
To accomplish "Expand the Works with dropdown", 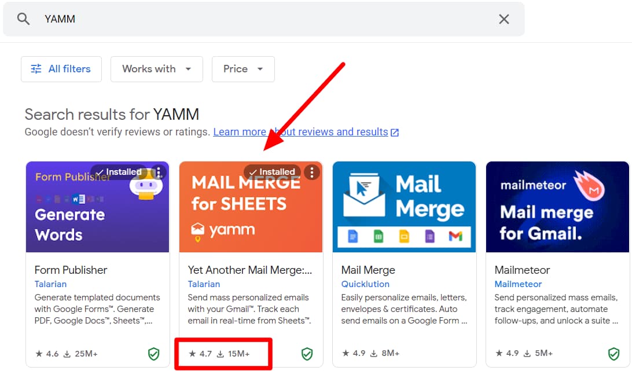I will point(157,69).
